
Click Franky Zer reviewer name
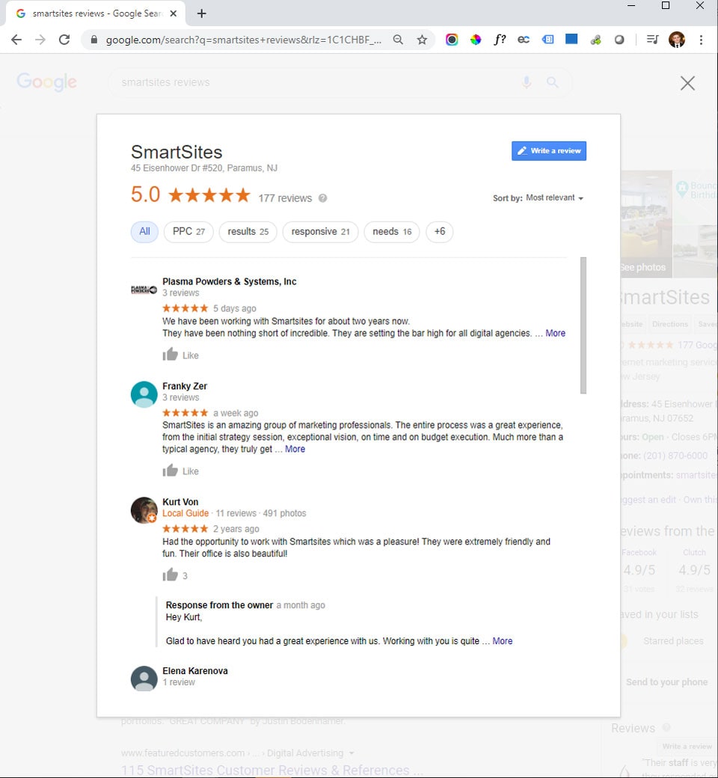click(x=185, y=386)
